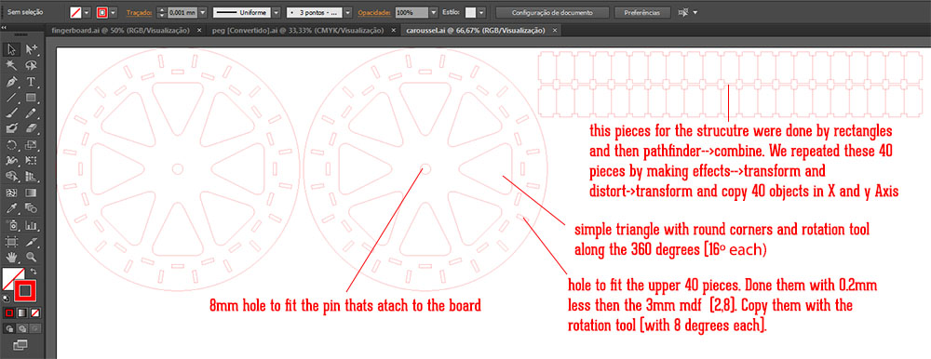
Task: Open the Estilo graphic style dropdown
Action: pos(481,12)
